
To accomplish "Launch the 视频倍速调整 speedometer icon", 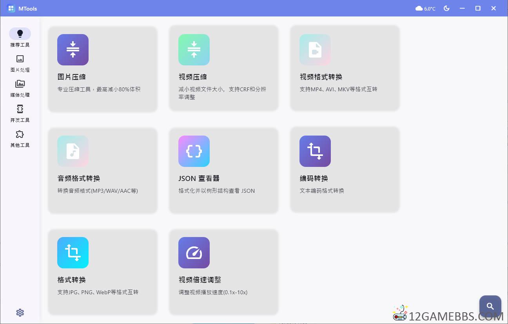I will tap(194, 253).
